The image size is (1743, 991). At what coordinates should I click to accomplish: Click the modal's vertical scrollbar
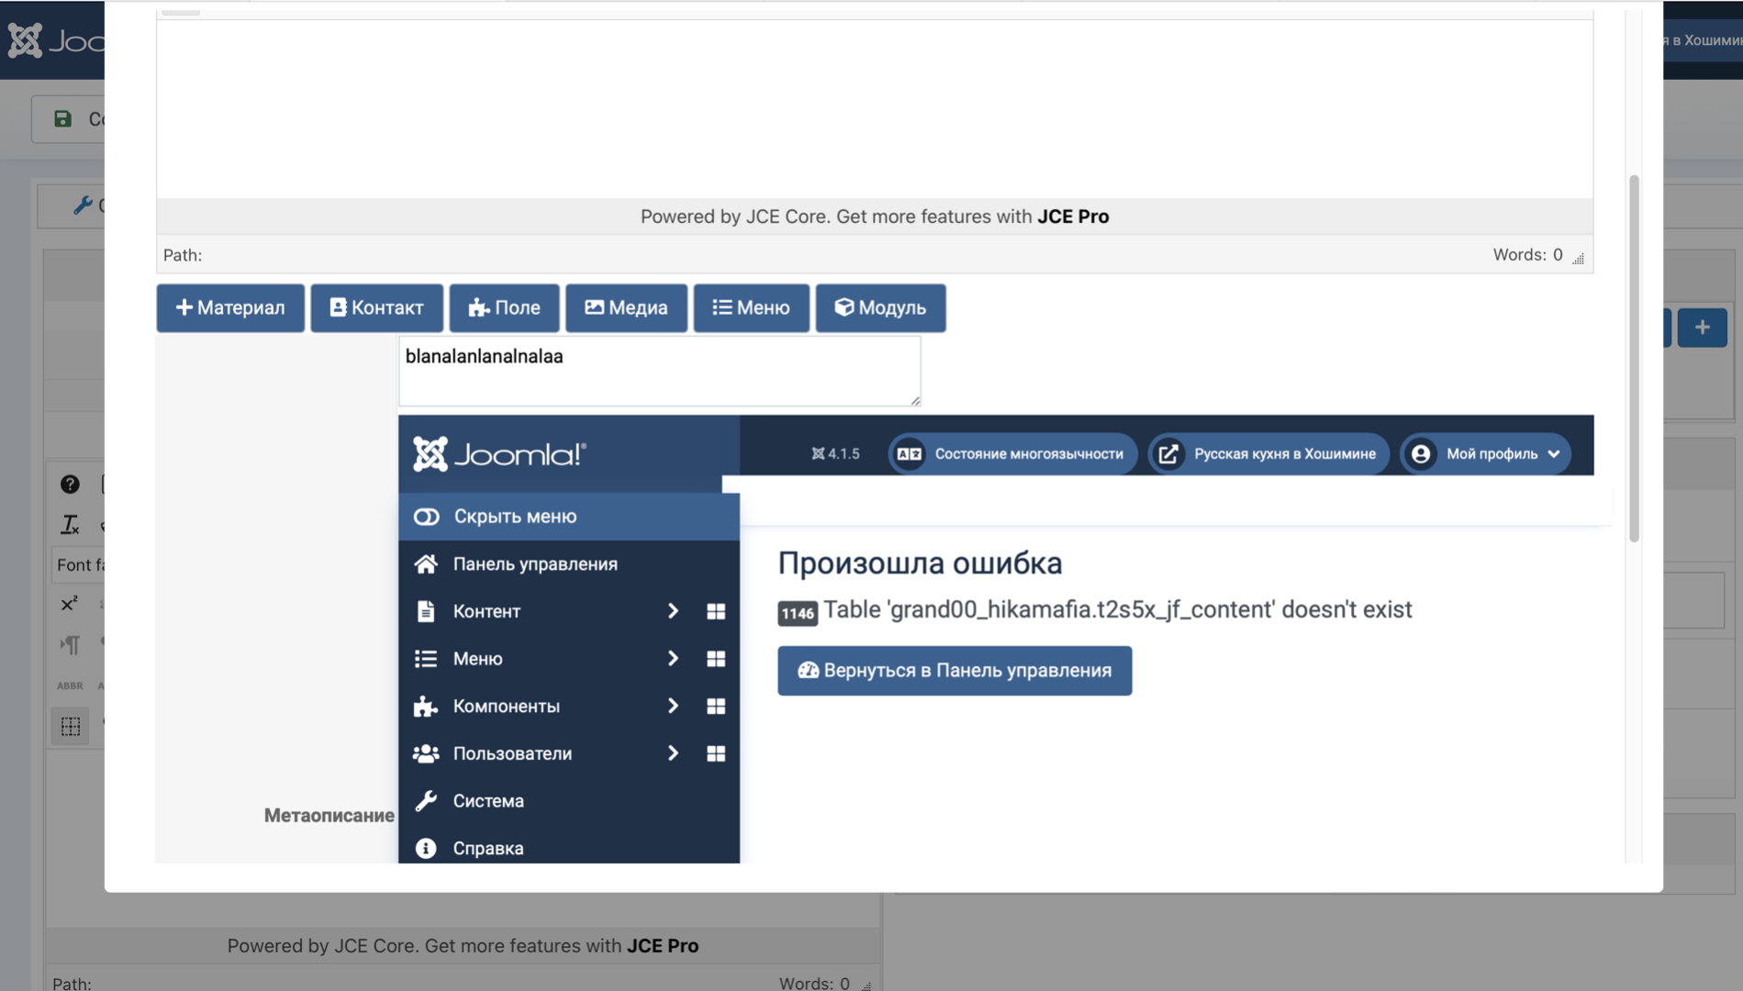(x=1634, y=358)
